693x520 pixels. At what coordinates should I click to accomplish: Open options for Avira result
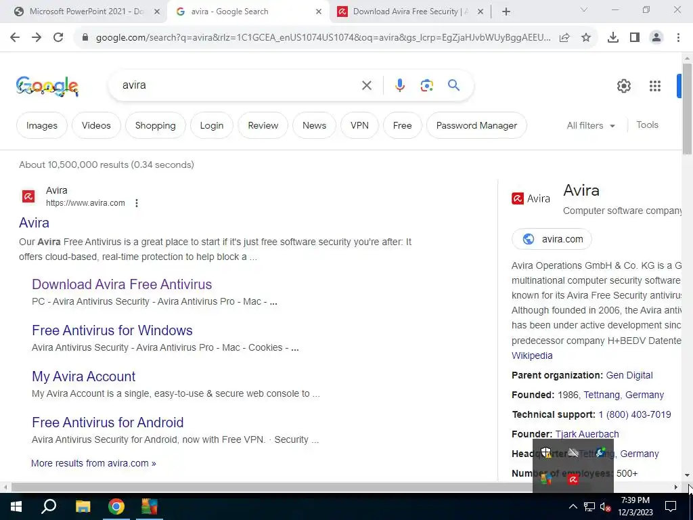click(137, 203)
